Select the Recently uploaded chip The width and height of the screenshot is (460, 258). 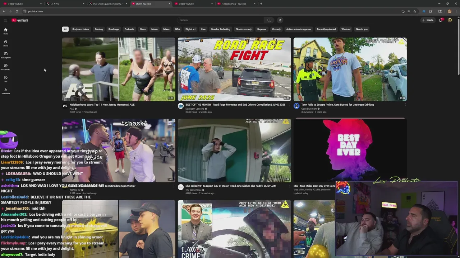(x=326, y=29)
